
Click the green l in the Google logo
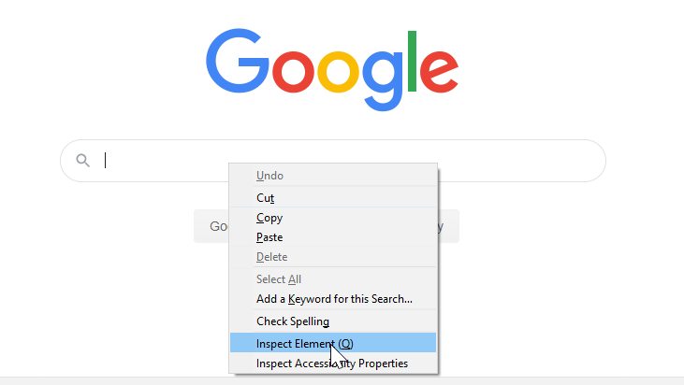(411, 58)
